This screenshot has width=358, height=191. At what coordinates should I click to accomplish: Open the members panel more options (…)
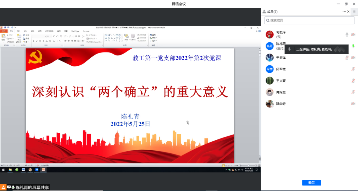(344, 12)
